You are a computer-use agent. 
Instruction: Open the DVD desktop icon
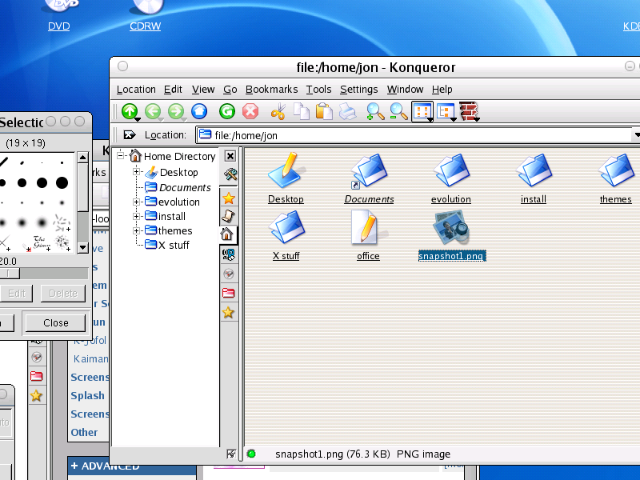pos(58,15)
